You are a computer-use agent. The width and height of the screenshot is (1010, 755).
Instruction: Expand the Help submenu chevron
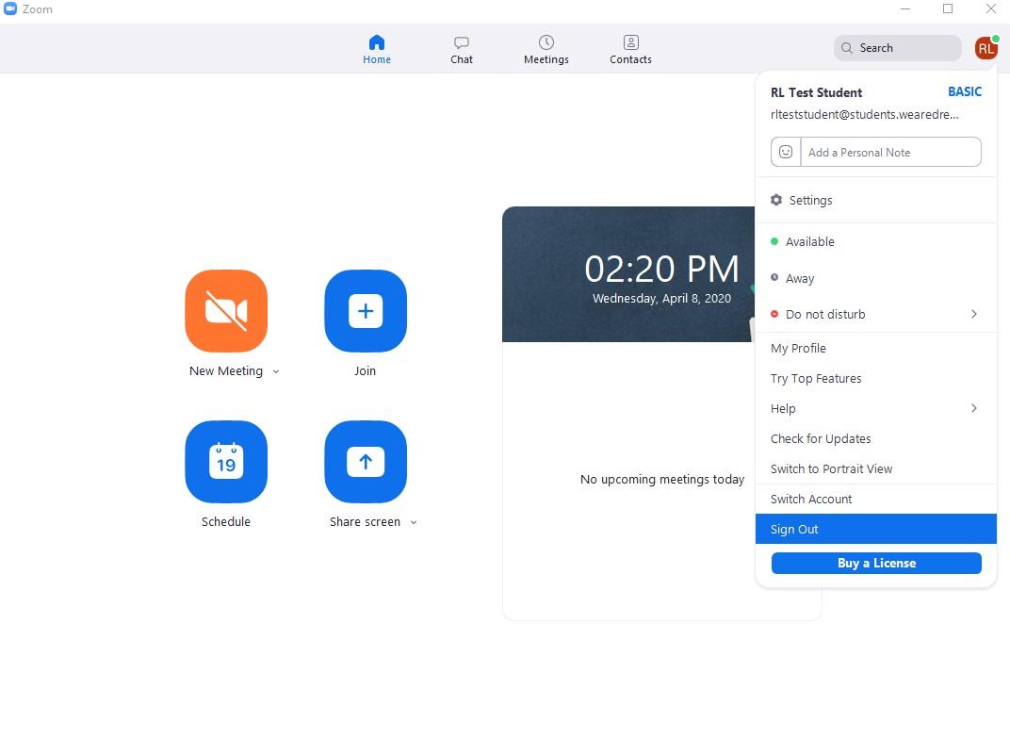click(x=974, y=408)
